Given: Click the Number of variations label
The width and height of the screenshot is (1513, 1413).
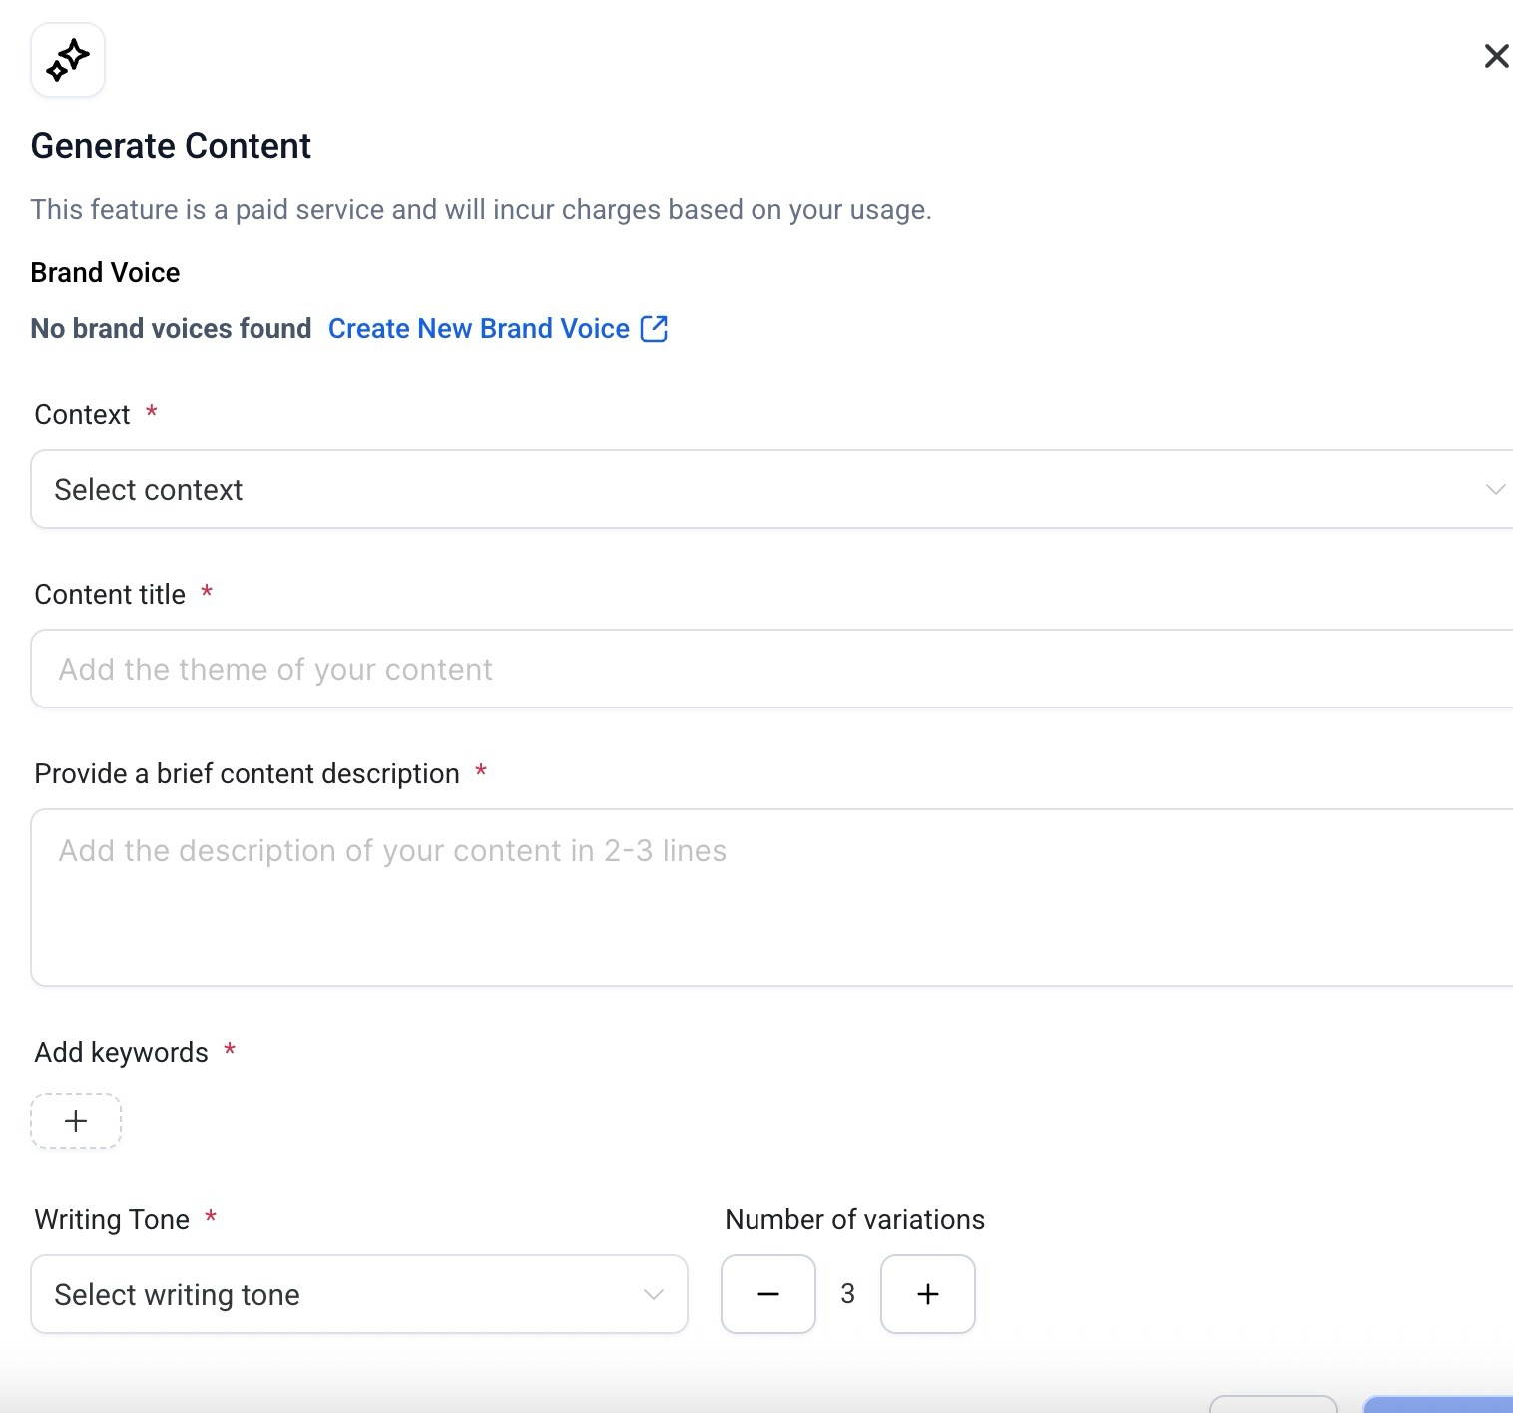Looking at the screenshot, I should (x=854, y=1219).
